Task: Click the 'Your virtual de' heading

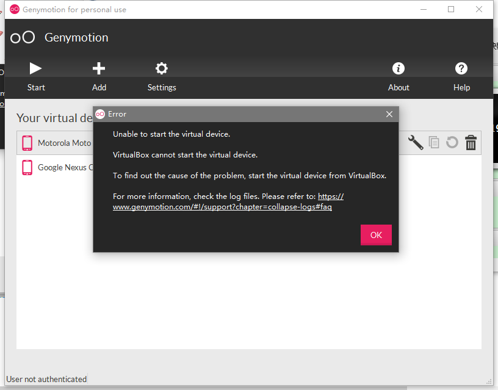Action: 54,118
